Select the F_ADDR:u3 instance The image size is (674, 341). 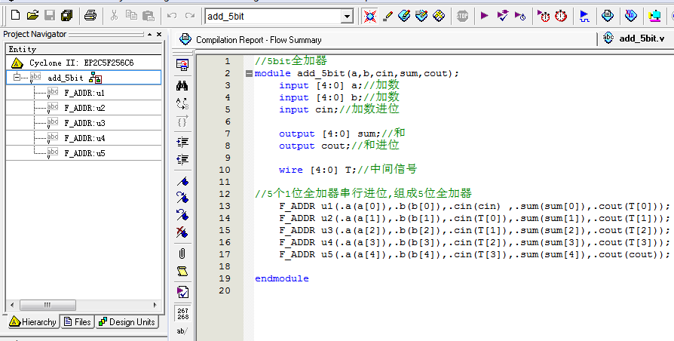pyautogui.click(x=84, y=123)
